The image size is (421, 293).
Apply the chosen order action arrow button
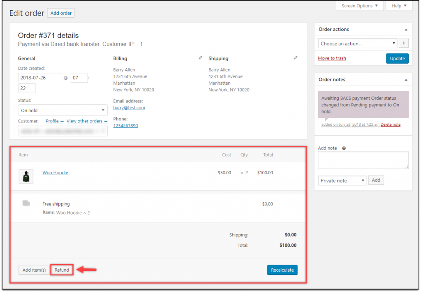click(404, 43)
